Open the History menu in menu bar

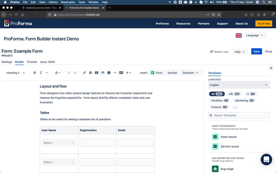click(53, 2)
